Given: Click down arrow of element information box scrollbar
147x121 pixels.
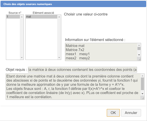Looking at the screenshot, I should tap(139, 55).
